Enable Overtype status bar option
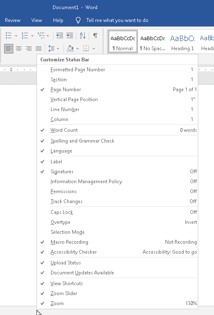214x315 pixels. click(117, 222)
